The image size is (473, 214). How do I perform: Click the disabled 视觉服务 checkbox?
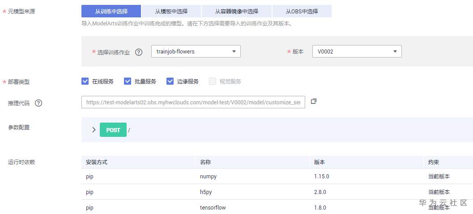click(213, 81)
